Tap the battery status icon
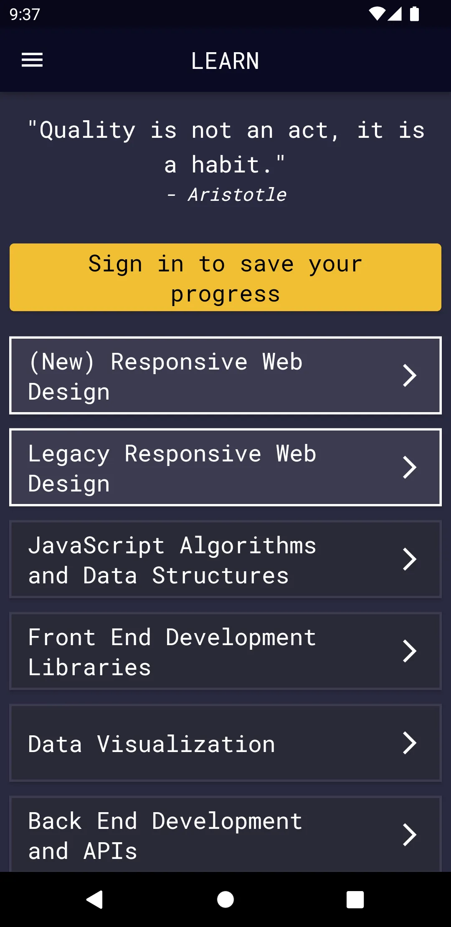This screenshot has height=927, width=451. tap(414, 14)
